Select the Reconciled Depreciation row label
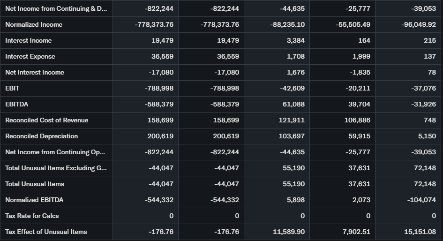The height and width of the screenshot is (241, 443). (42, 136)
